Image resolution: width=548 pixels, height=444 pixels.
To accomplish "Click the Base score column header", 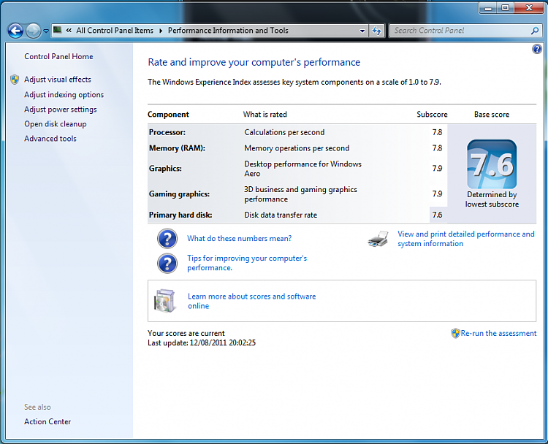I will tap(492, 115).
